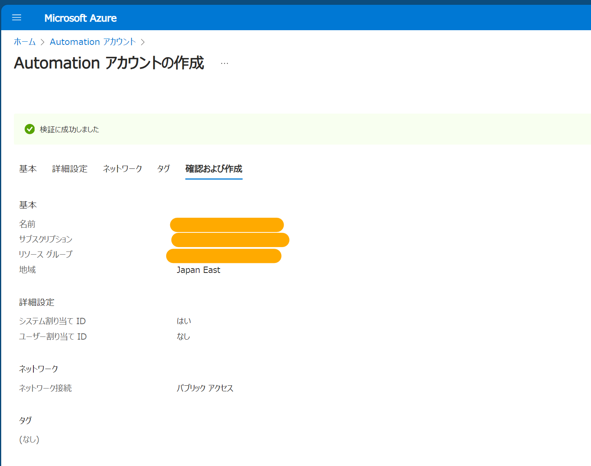Image resolution: width=591 pixels, height=466 pixels.
Task: Click the 地域 label
Action: pyautogui.click(x=27, y=270)
